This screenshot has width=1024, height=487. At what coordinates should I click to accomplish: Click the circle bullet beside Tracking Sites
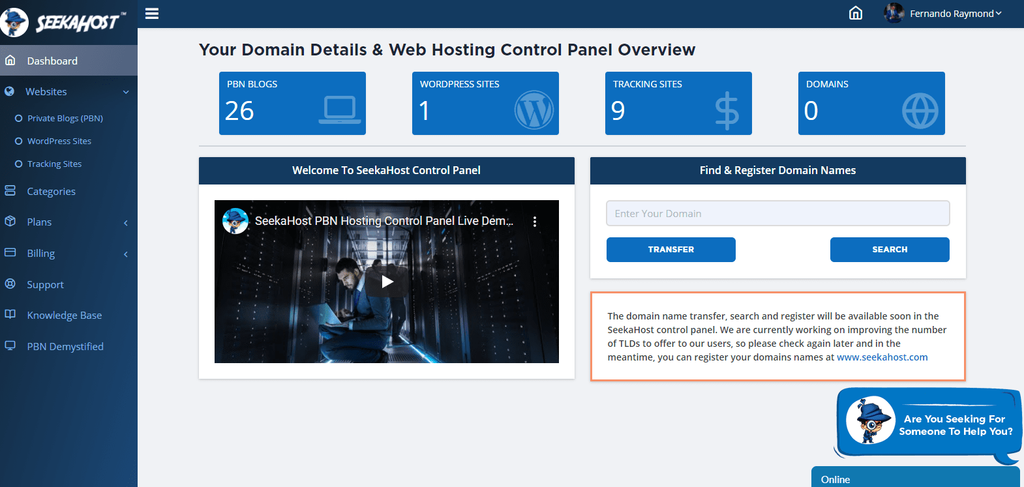[19, 164]
